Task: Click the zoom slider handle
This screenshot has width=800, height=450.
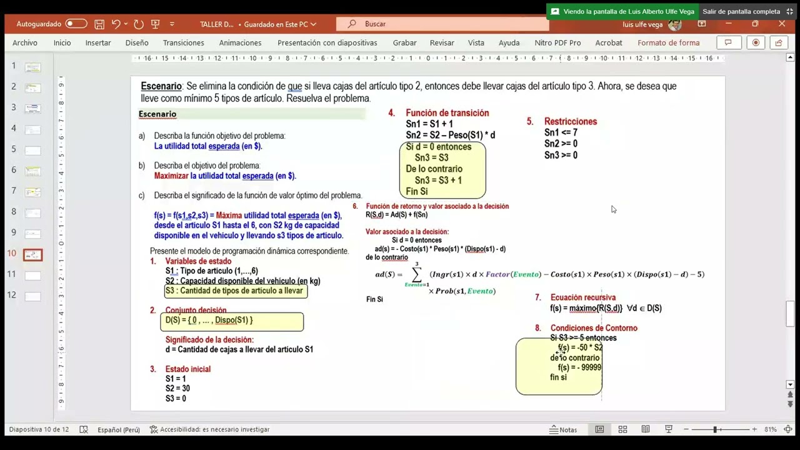Action: point(714,429)
